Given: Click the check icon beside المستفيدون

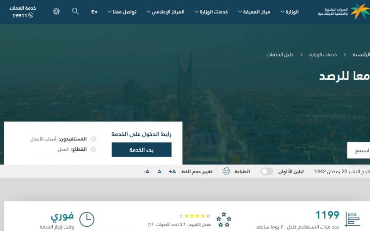Looking at the screenshot, I should pyautogui.click(x=94, y=139).
